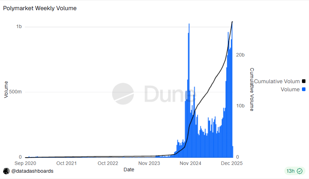Click the author avatar icon

pyautogui.click(x=6, y=171)
